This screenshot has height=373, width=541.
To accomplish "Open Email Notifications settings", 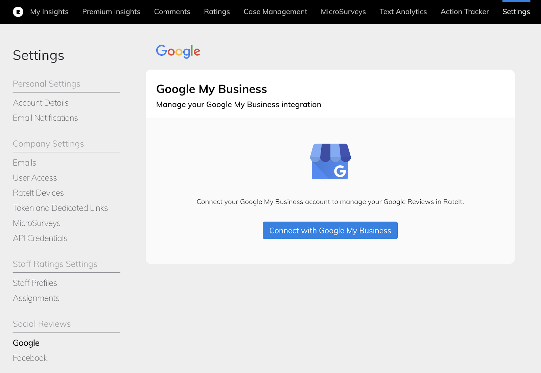I will 45,118.
